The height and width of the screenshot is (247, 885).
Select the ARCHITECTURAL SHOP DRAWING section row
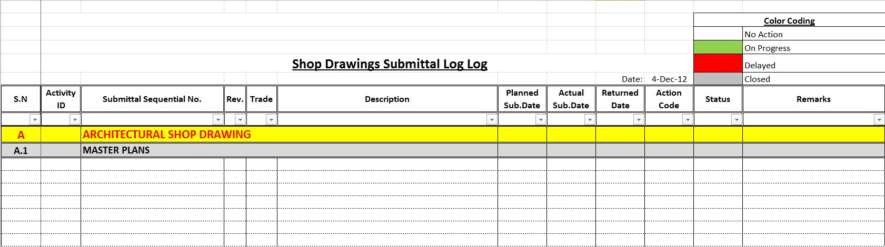tap(166, 135)
